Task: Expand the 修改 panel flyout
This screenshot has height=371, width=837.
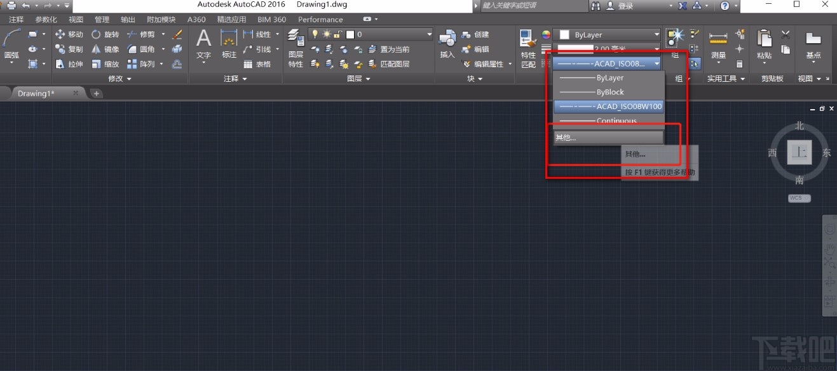Action: coord(120,79)
